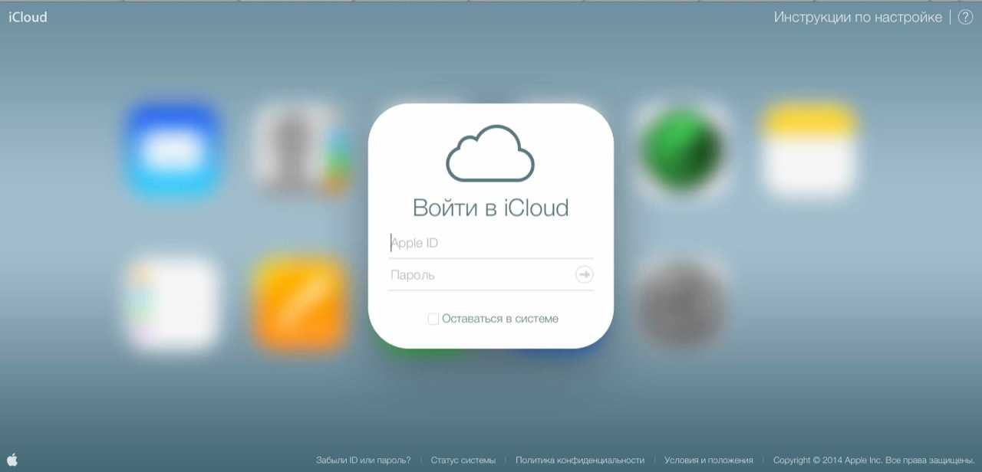This screenshot has width=982, height=472.
Task: Open the blurred Reminders app icon
Action: pos(173,303)
